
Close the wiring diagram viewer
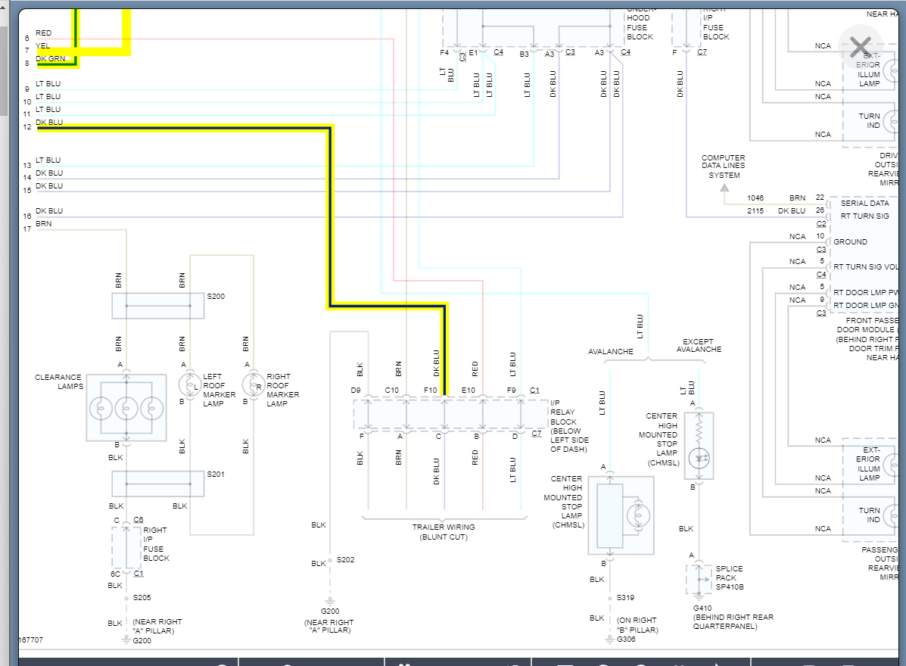pyautogui.click(x=860, y=47)
